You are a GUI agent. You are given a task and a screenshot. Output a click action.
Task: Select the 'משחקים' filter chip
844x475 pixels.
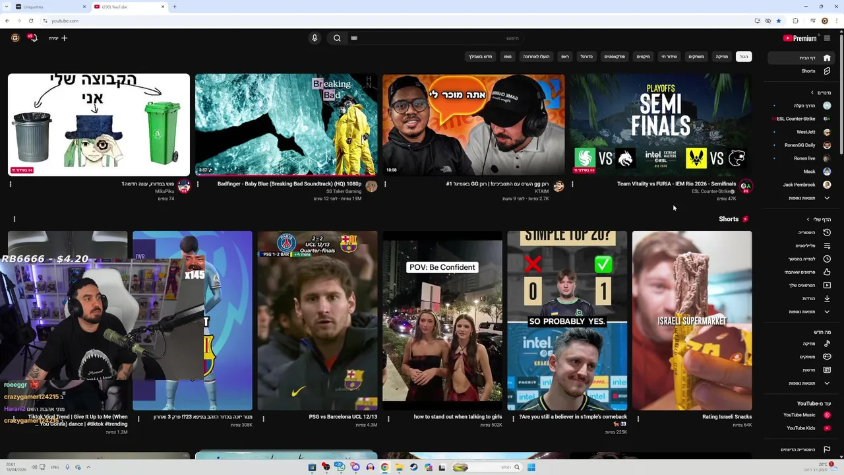[x=696, y=57]
